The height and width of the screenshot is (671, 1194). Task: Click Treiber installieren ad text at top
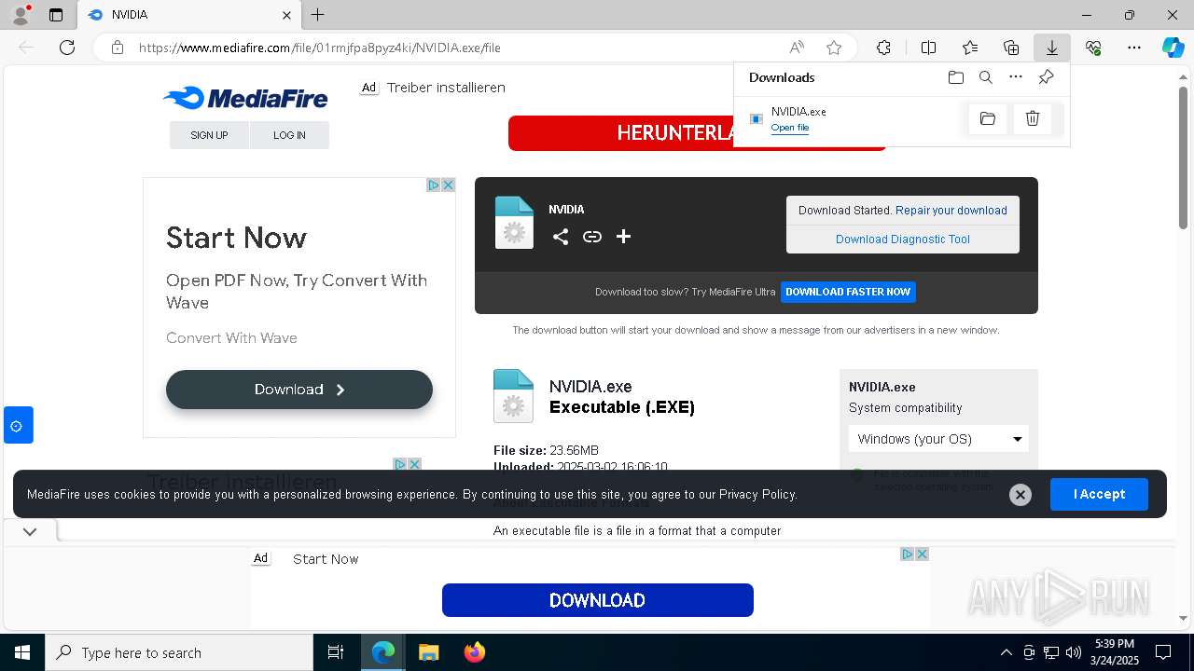tap(446, 88)
